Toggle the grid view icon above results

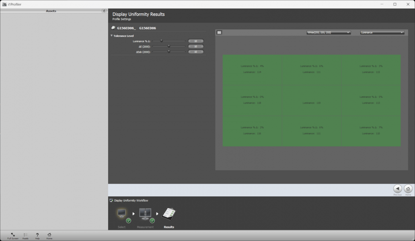pyautogui.click(x=219, y=33)
